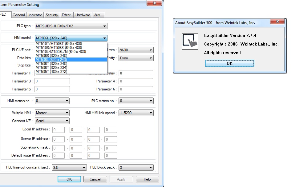Open the Multiple HMI Master dropdown
Screen dimensions: 295x187
point(67,113)
